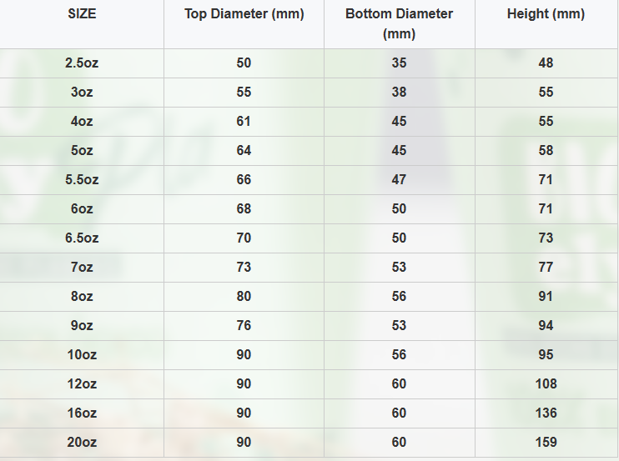Select the Bottom Diameter (mm) column header

pyautogui.click(x=399, y=23)
